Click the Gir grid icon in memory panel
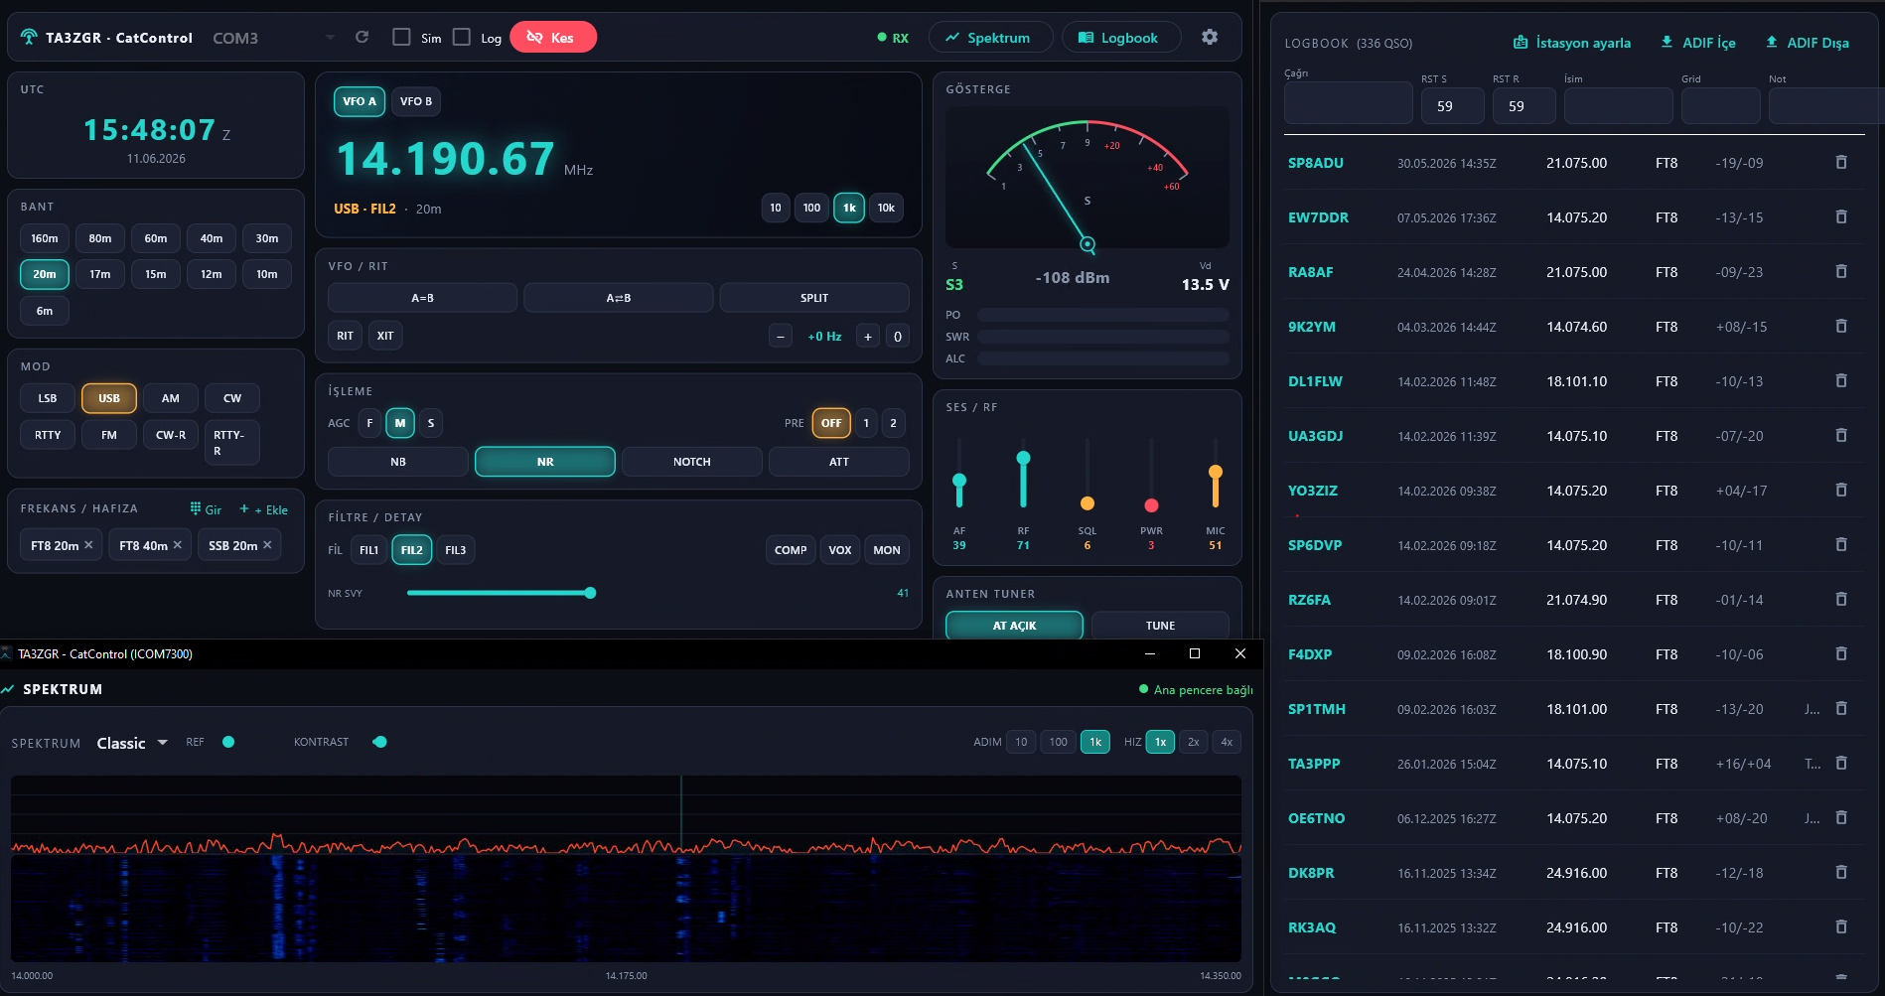Screen dimensions: 1885x996 (196, 508)
